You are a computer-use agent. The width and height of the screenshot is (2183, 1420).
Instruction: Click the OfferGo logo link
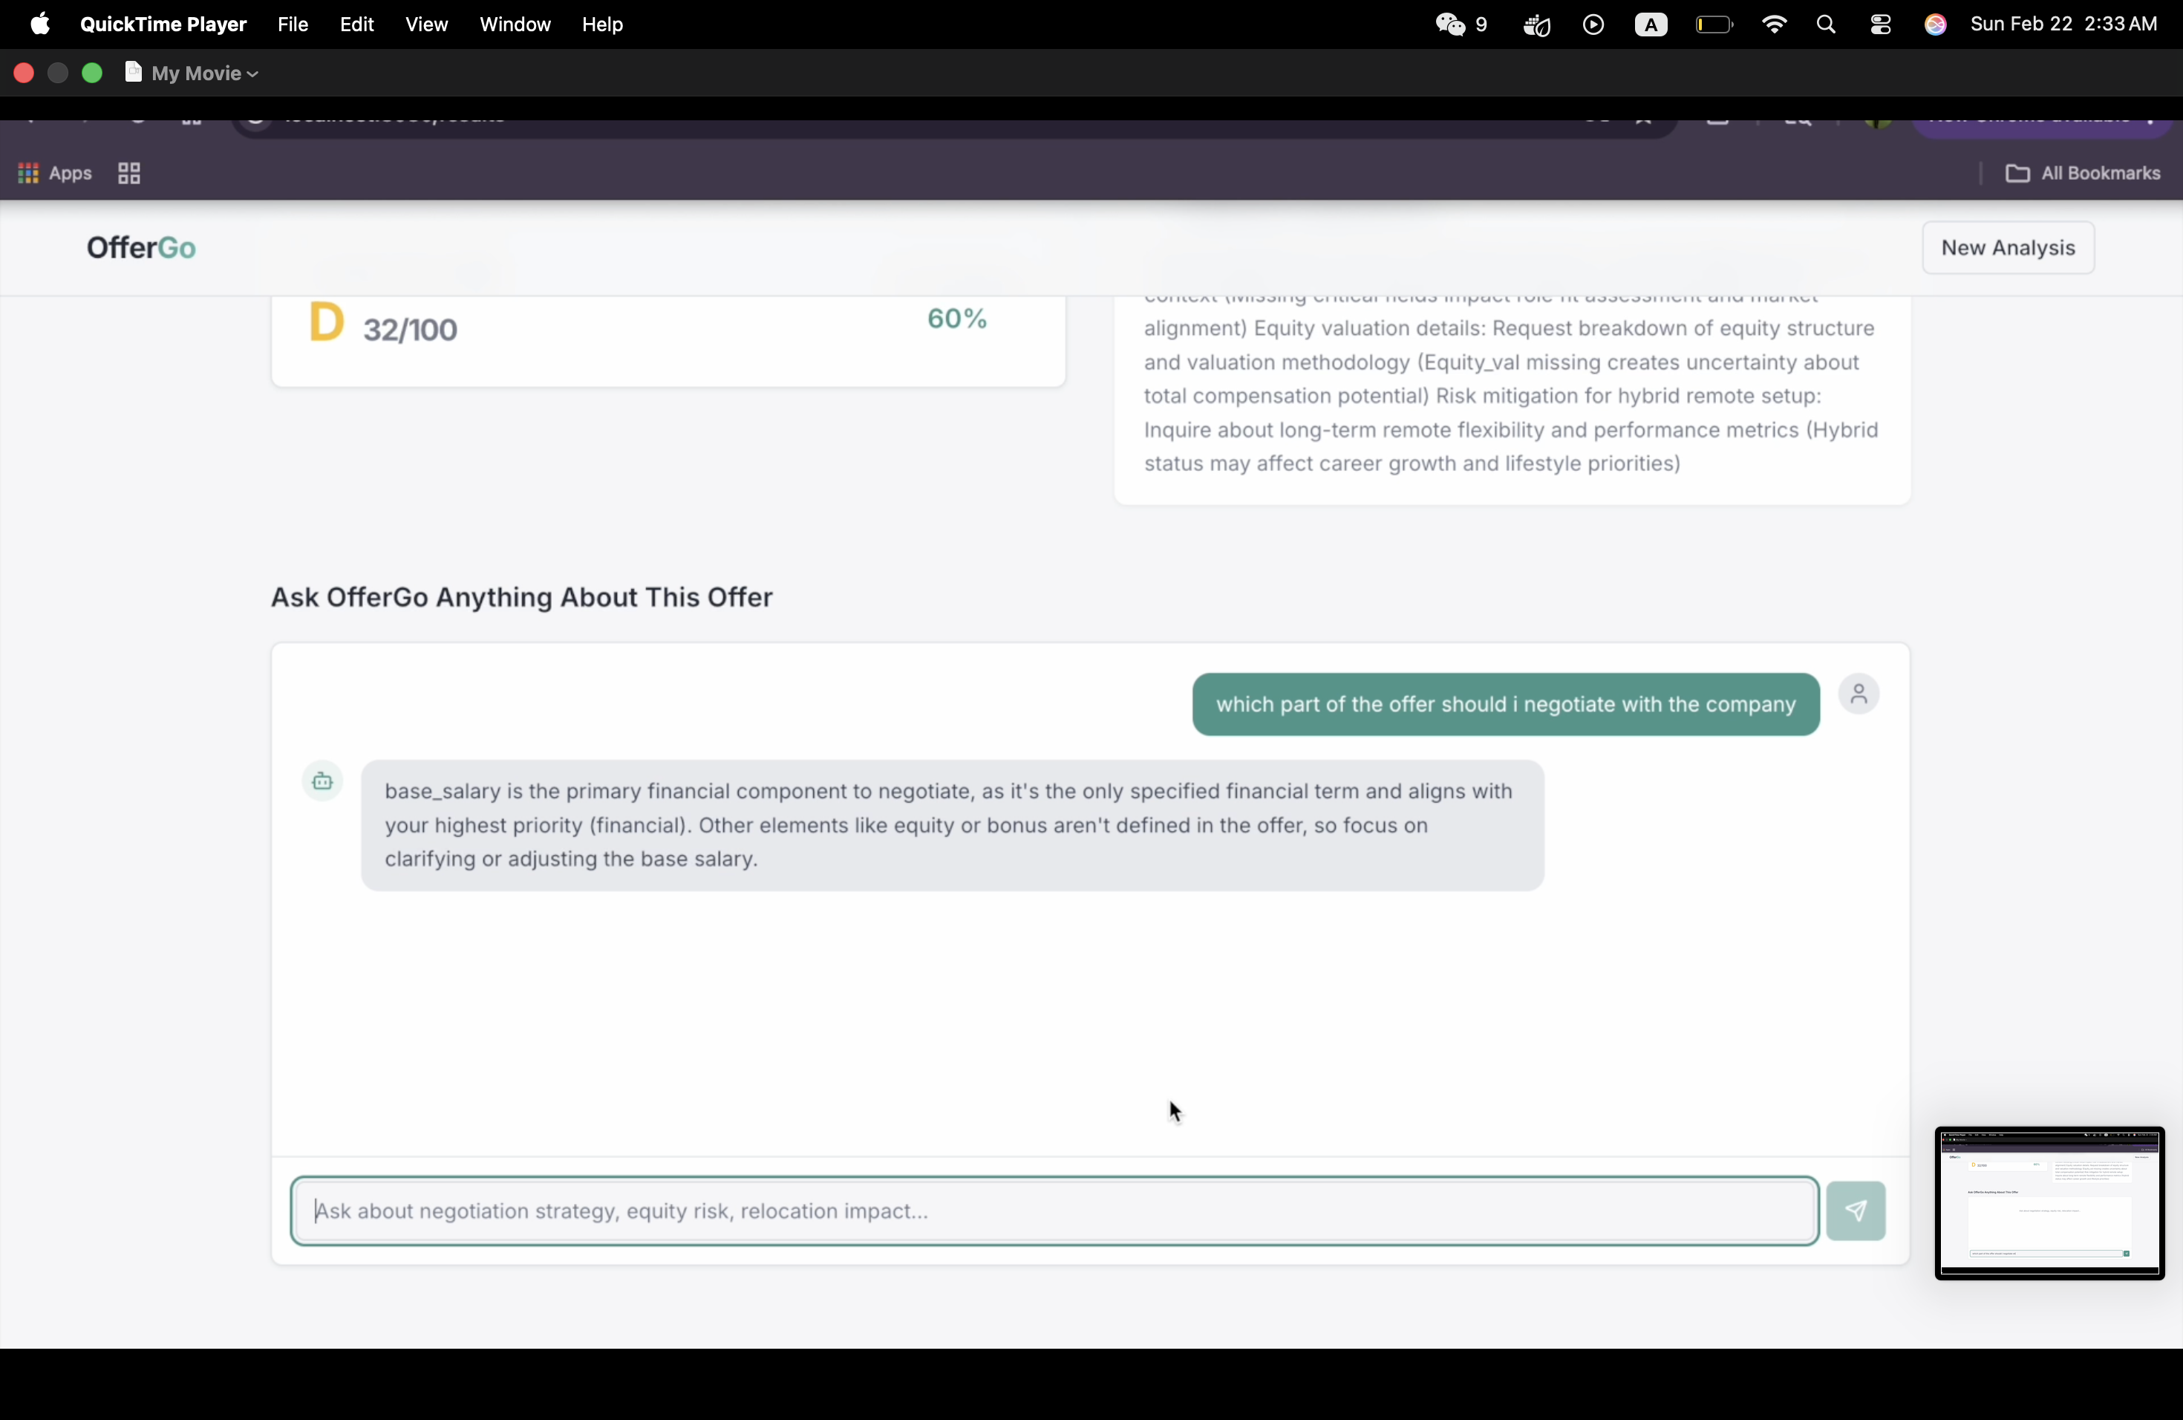pyautogui.click(x=141, y=247)
